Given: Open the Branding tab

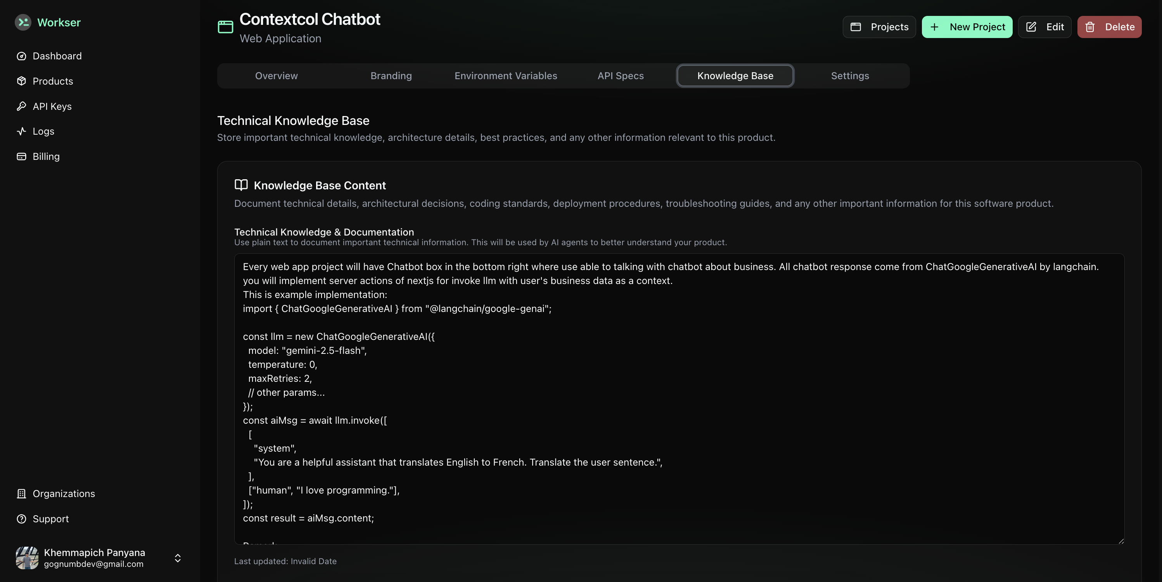Looking at the screenshot, I should point(391,76).
